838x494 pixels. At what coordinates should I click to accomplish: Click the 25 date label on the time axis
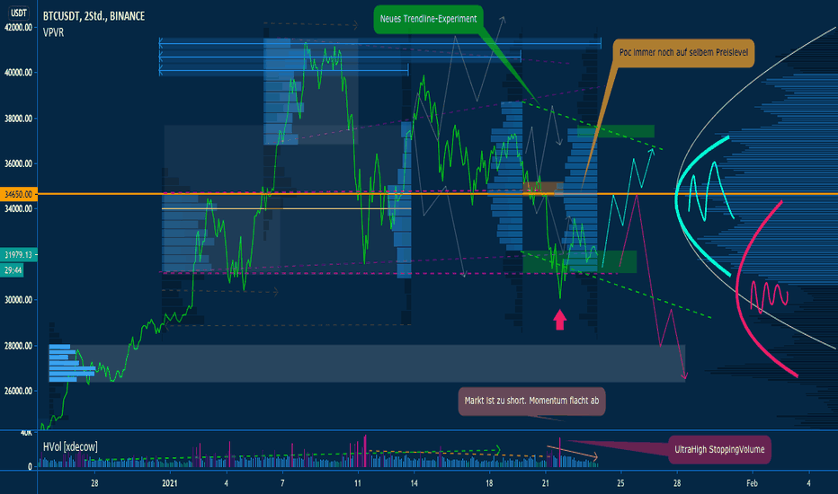[620, 483]
